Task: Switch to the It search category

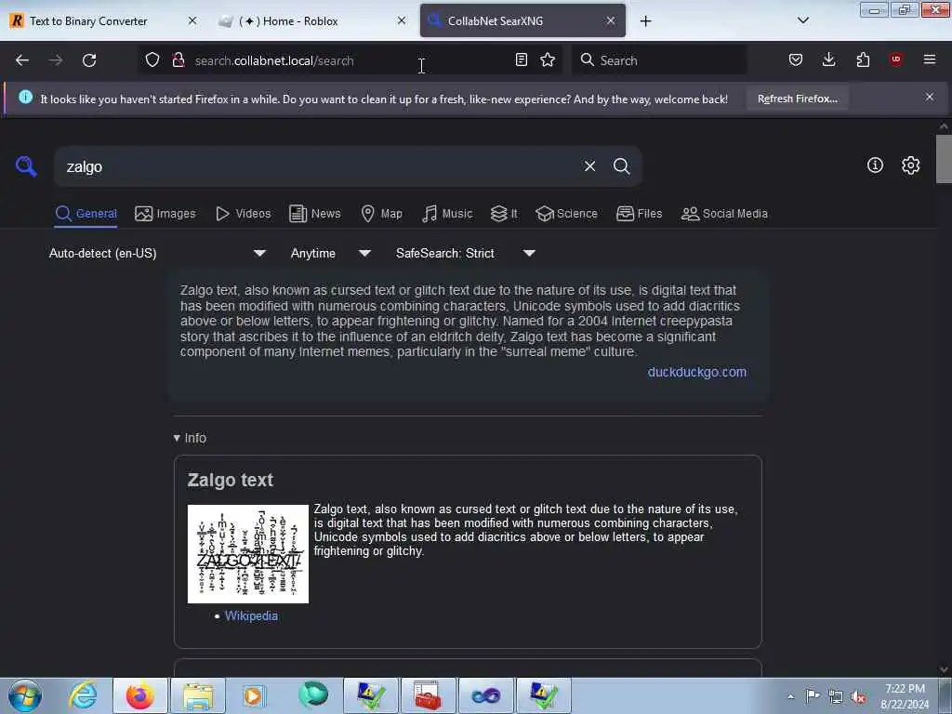Action: tap(504, 214)
